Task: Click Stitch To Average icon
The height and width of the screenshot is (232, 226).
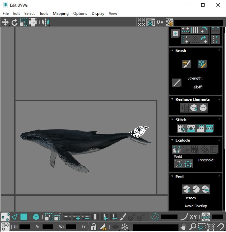Action: click(191, 128)
